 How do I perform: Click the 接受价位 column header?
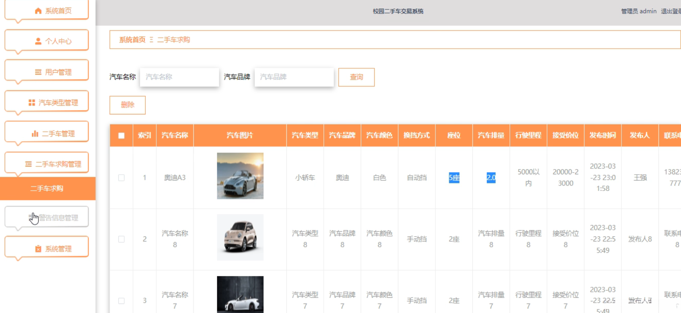pos(565,135)
